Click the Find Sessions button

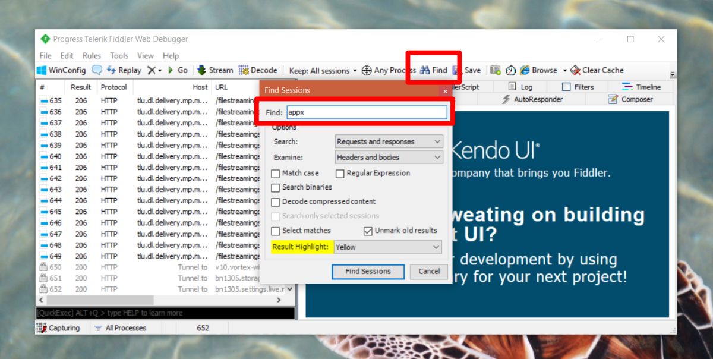pos(368,272)
